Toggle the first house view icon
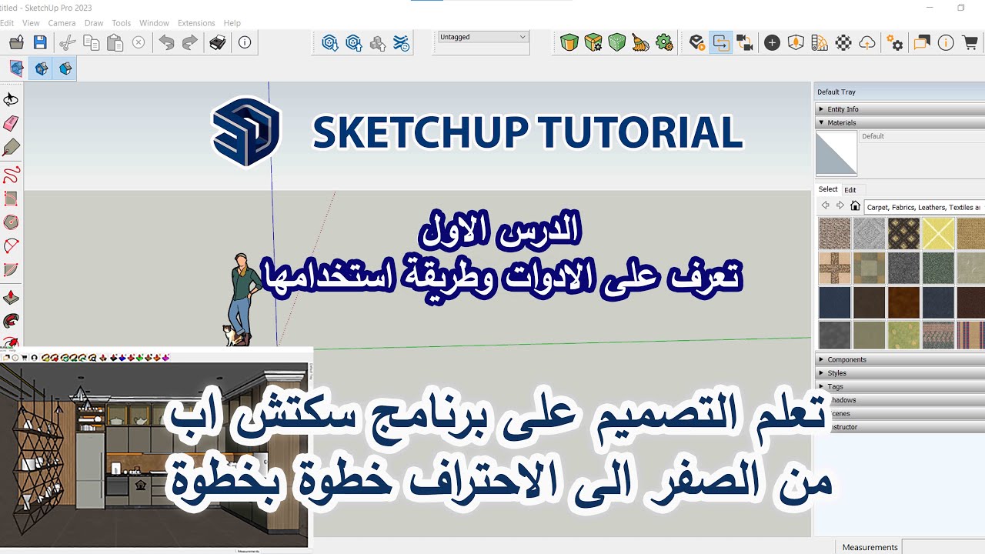 [42, 68]
